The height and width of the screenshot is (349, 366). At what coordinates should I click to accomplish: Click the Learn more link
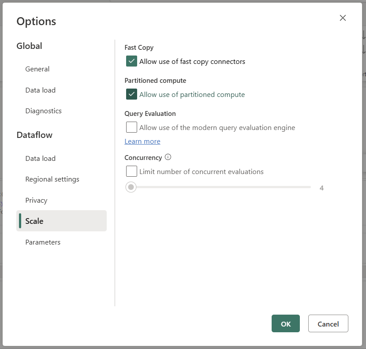pos(142,141)
